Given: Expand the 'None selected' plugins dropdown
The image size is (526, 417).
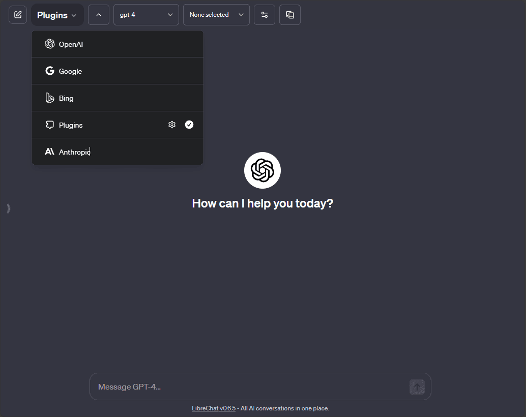Looking at the screenshot, I should pos(216,15).
